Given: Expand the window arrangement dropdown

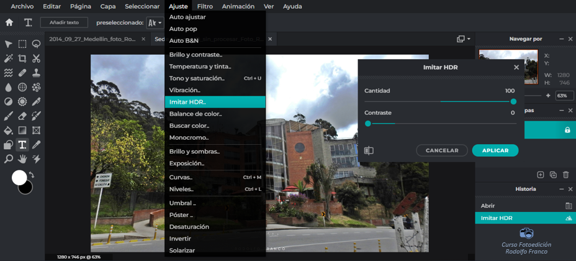Looking at the screenshot, I should (x=464, y=39).
